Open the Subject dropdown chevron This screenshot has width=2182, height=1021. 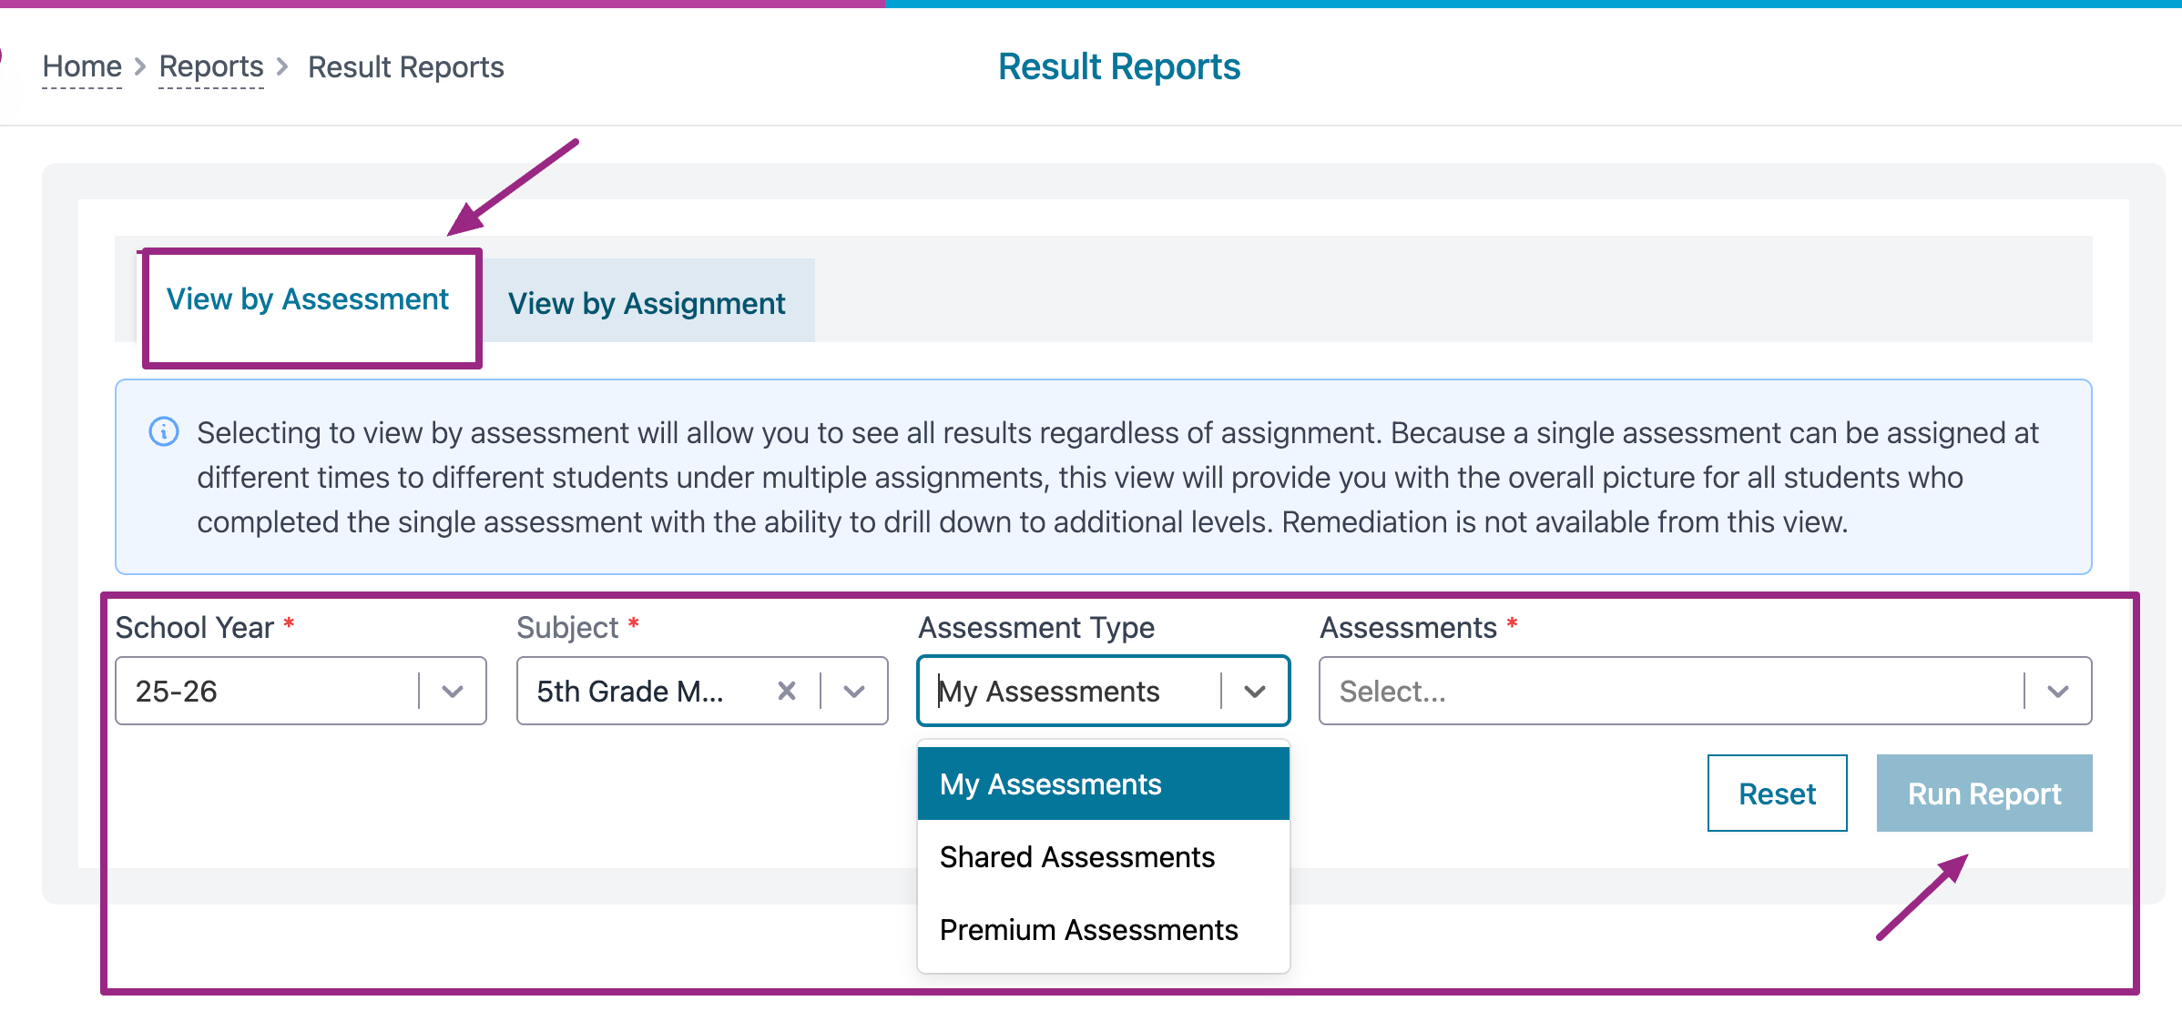(x=854, y=692)
